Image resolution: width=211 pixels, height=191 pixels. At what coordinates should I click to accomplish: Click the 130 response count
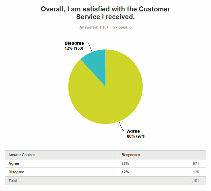(x=196, y=172)
